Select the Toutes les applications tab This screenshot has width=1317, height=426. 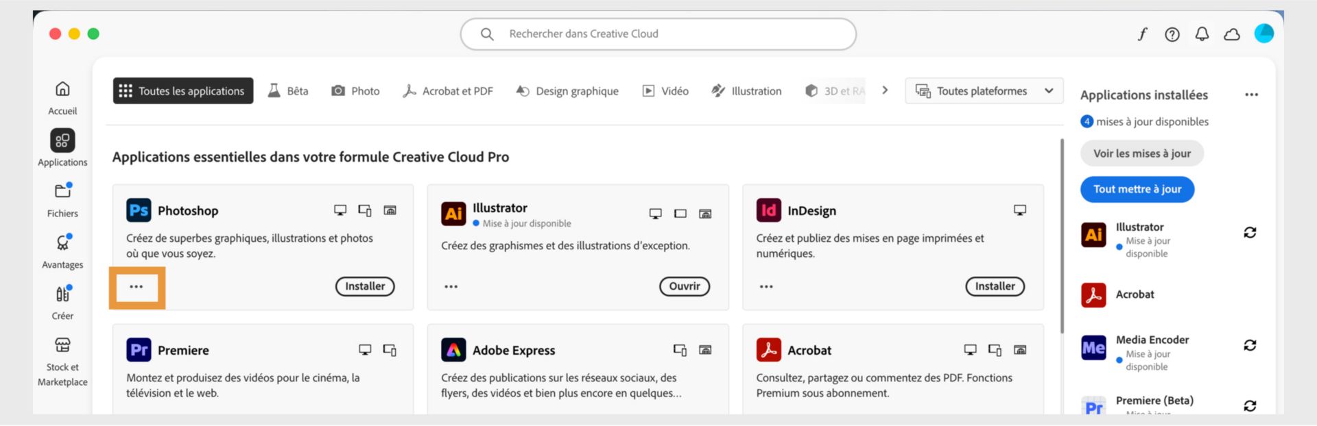(x=183, y=90)
